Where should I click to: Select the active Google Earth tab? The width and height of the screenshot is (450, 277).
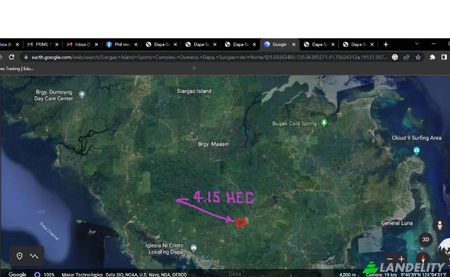[x=280, y=44]
